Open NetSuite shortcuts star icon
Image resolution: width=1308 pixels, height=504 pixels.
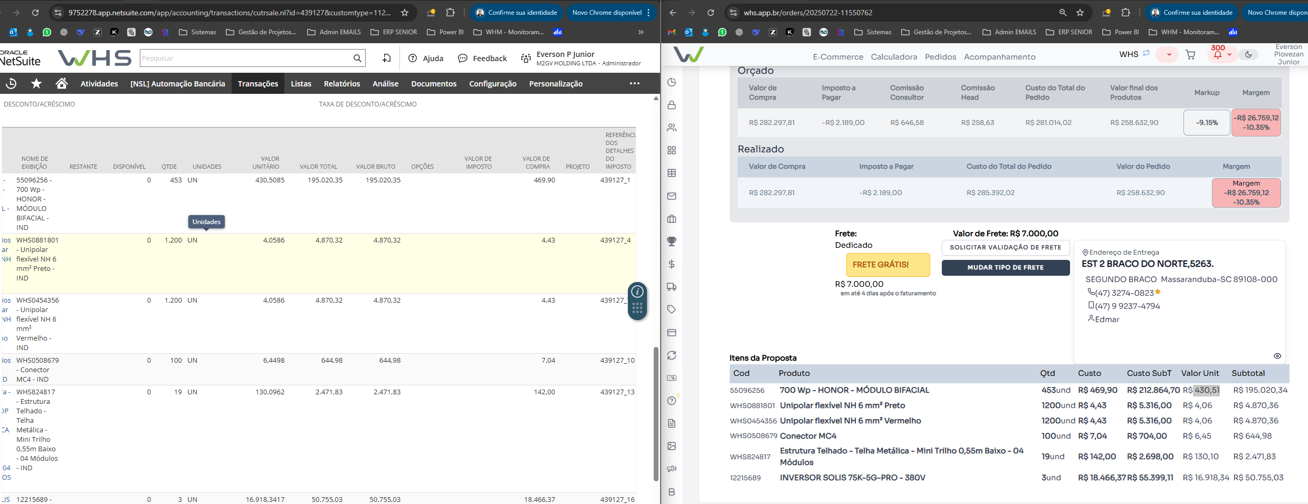click(36, 83)
